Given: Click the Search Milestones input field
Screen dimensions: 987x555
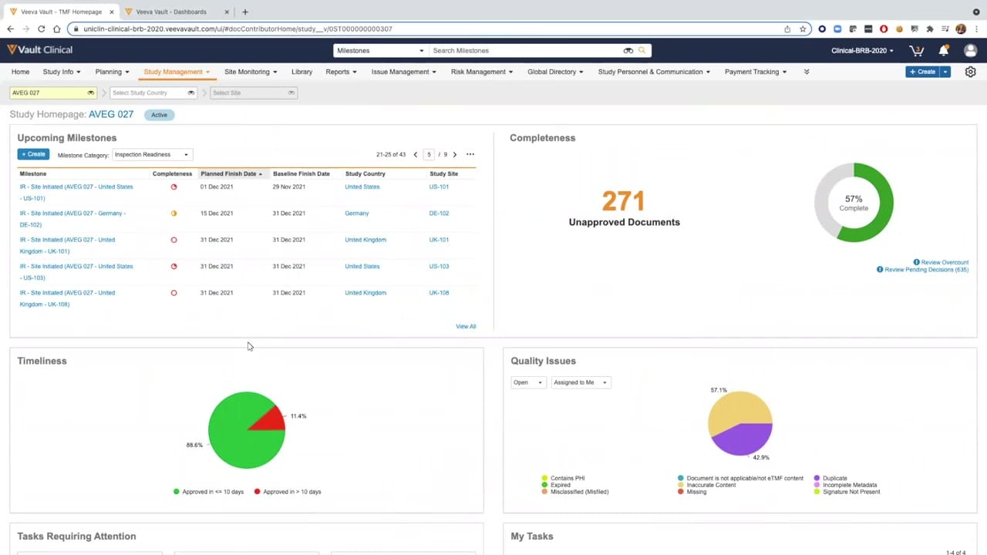Looking at the screenshot, I should click(x=526, y=51).
